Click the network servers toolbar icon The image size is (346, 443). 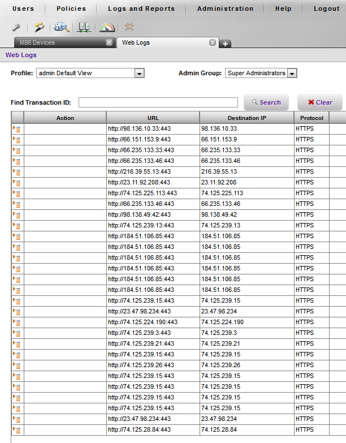[x=84, y=27]
